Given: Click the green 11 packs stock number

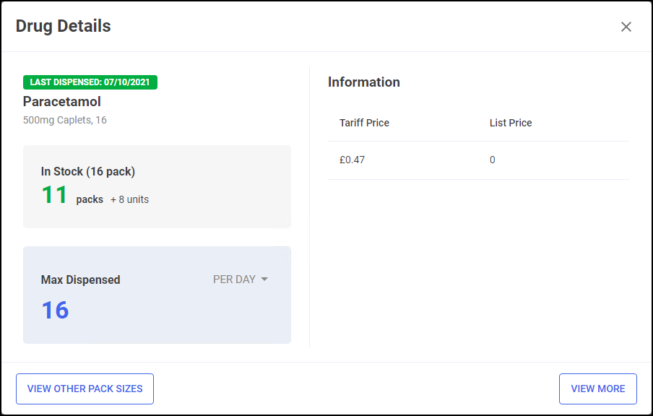Looking at the screenshot, I should tap(54, 195).
